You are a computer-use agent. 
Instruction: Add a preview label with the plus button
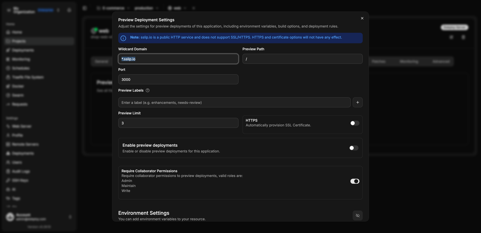click(x=357, y=103)
